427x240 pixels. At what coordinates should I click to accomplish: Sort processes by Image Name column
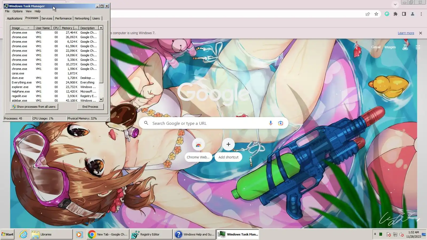click(x=22, y=28)
